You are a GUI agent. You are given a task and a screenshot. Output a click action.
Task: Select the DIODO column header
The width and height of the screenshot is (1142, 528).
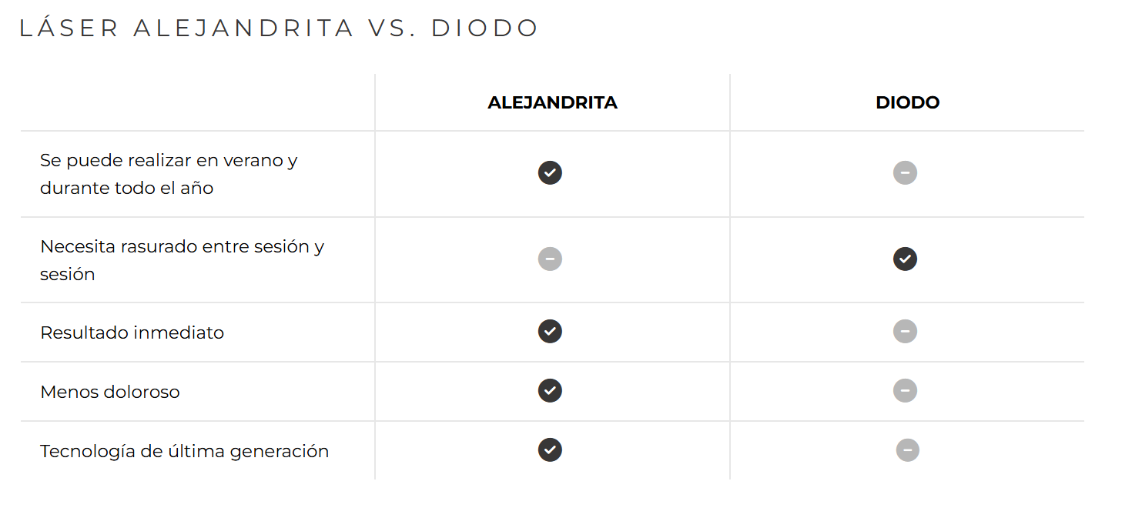tap(907, 103)
